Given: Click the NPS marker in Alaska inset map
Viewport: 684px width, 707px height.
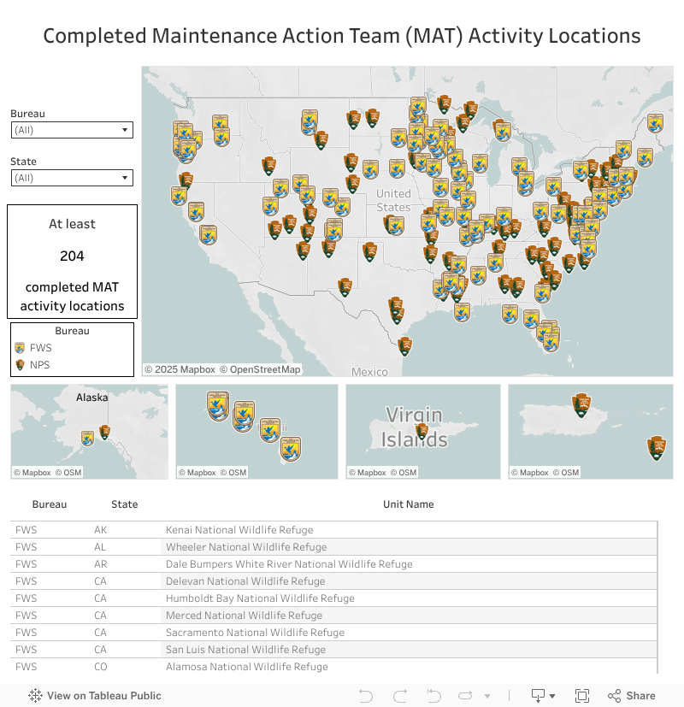Looking at the screenshot, I should click(x=104, y=432).
